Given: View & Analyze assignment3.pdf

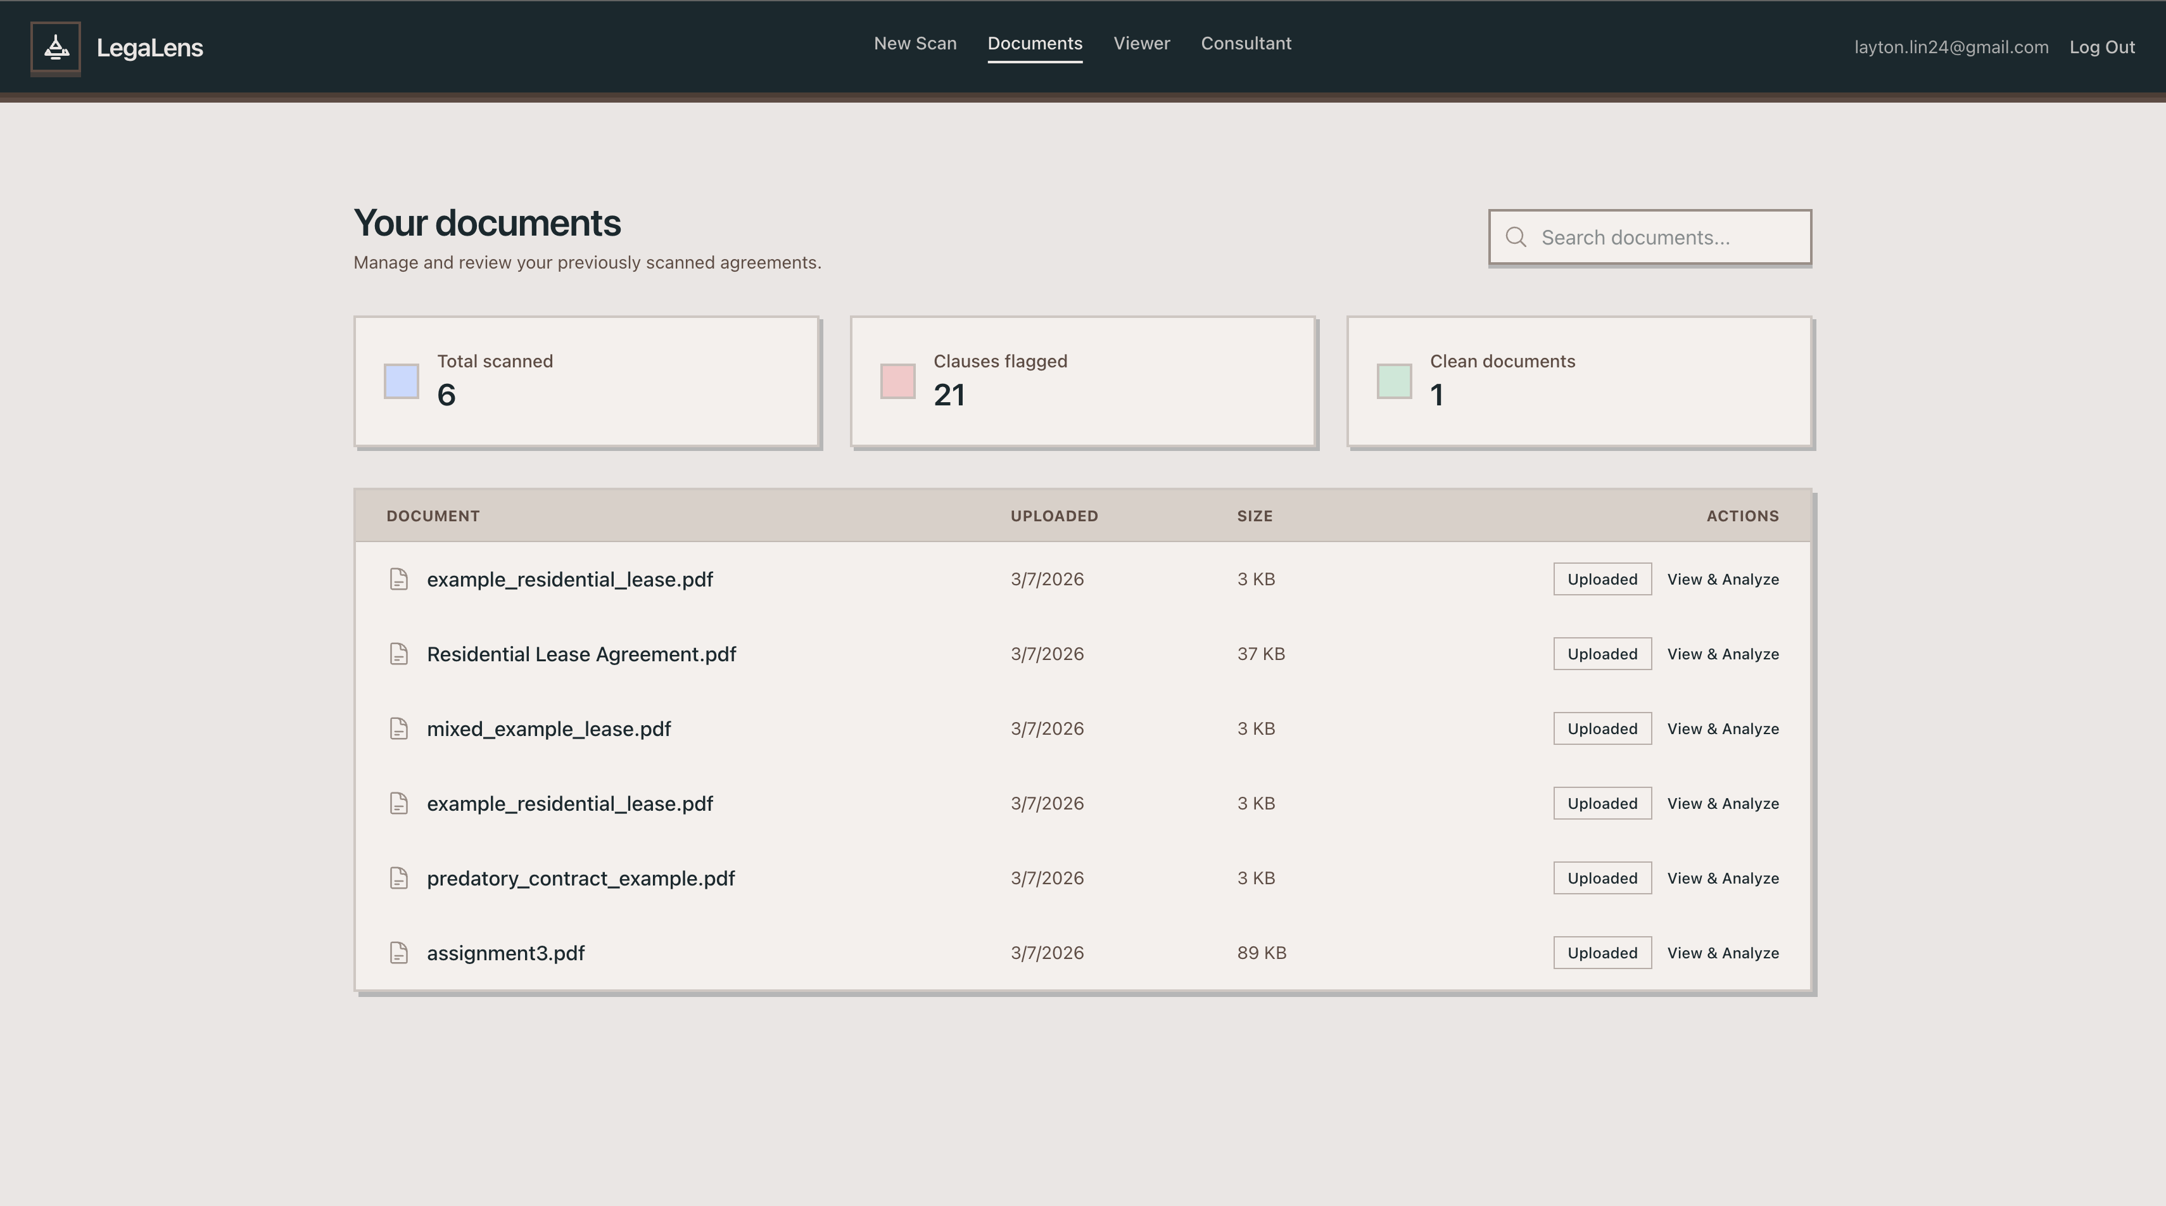Looking at the screenshot, I should (x=1722, y=953).
